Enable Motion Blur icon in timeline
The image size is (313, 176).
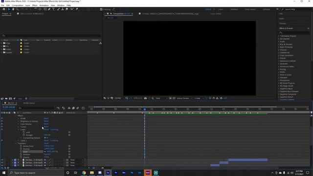[x=78, y=108]
